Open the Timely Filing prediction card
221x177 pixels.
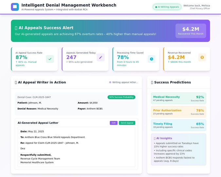178,125
